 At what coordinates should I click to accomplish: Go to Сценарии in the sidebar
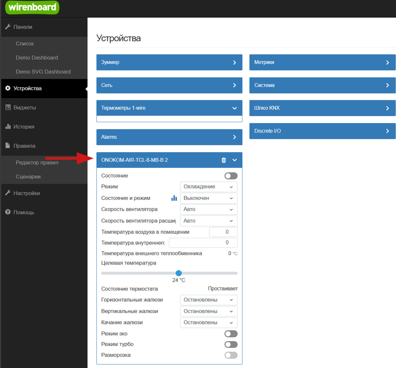28,177
